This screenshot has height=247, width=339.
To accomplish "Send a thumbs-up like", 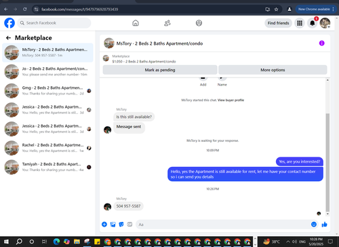I will (x=324, y=224).
